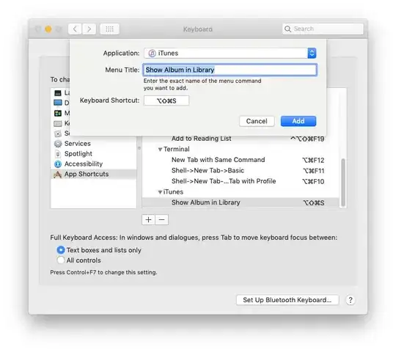Click the magnifying glass search icon
This screenshot has height=352, width=396.
(287, 29)
